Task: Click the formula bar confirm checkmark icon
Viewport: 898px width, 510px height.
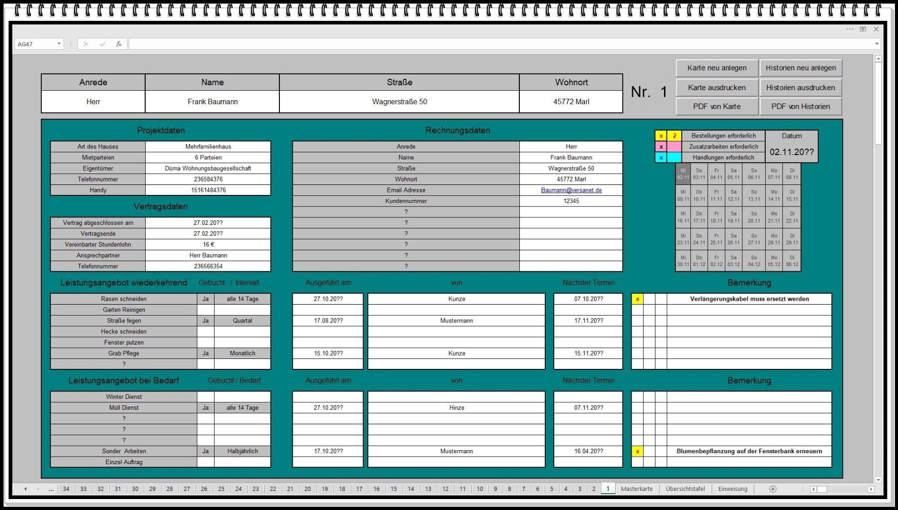Action: [102, 44]
